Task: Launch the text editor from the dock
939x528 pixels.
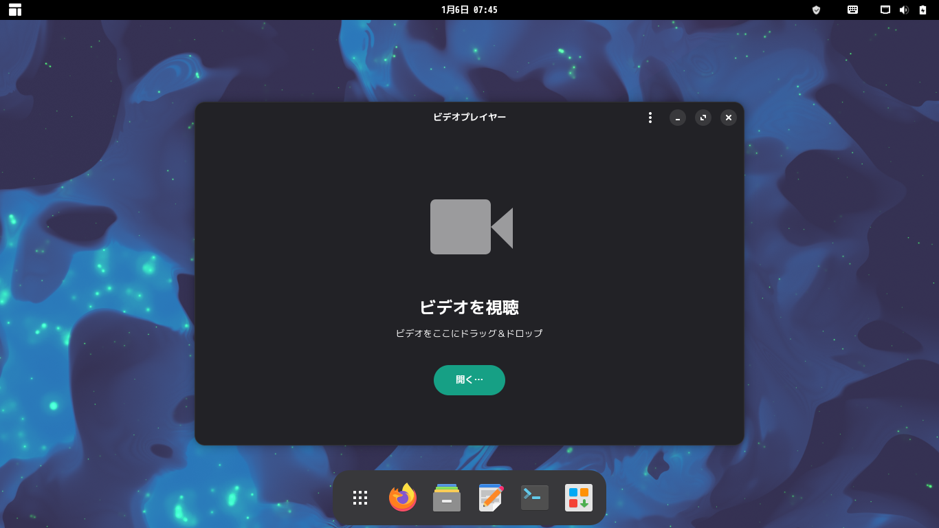Action: click(x=490, y=497)
